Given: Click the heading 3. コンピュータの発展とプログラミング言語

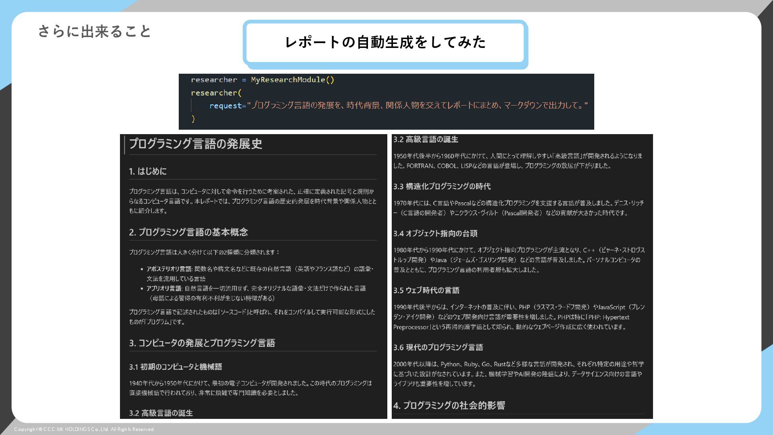Looking at the screenshot, I should 202,343.
